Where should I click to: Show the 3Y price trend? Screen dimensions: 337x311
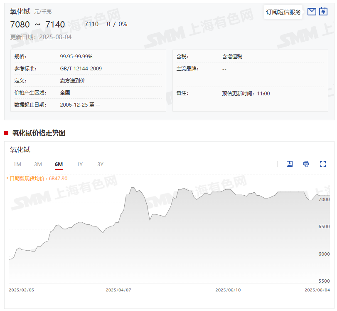click(x=100, y=164)
